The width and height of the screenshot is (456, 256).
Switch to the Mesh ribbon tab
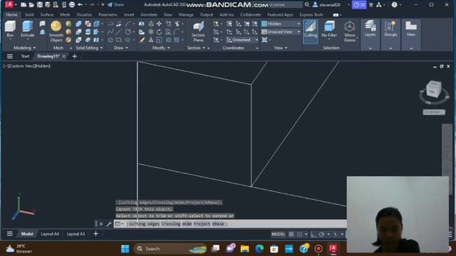click(x=65, y=14)
